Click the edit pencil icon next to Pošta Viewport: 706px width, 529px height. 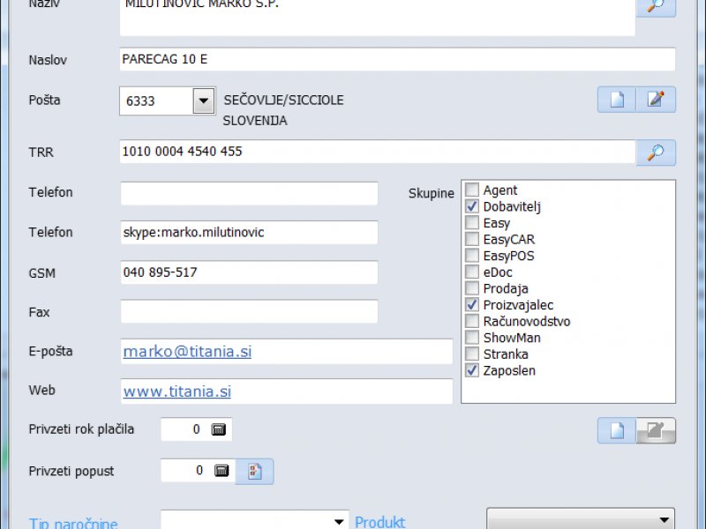(656, 100)
